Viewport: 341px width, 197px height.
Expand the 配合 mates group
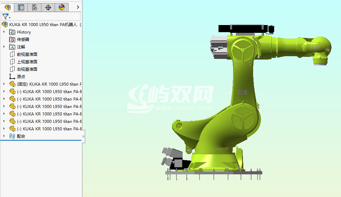click(x=3, y=136)
